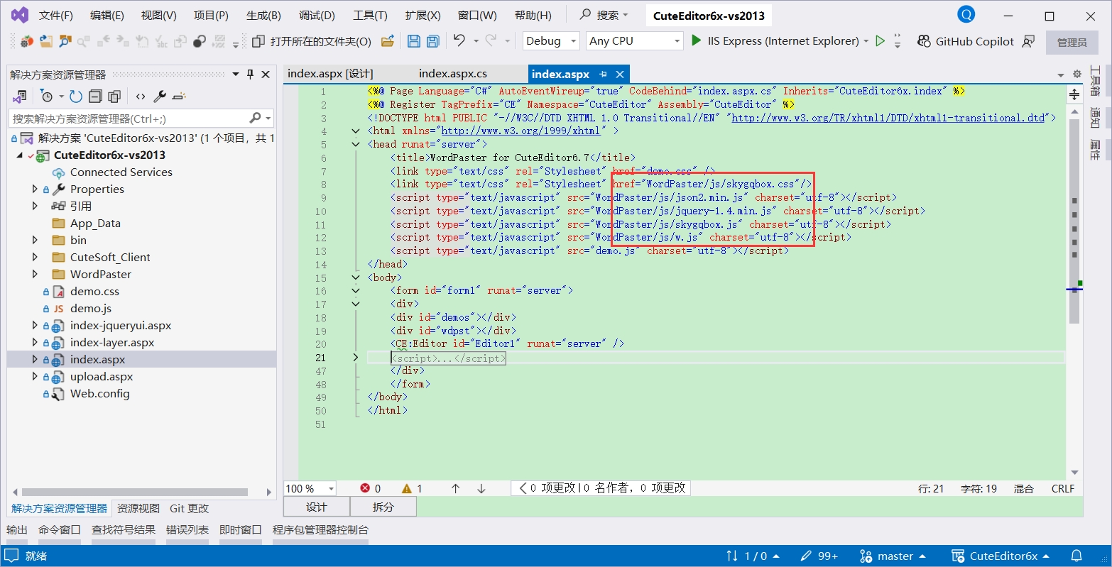Start debugging with the green IIS Express arrow

click(x=697, y=41)
